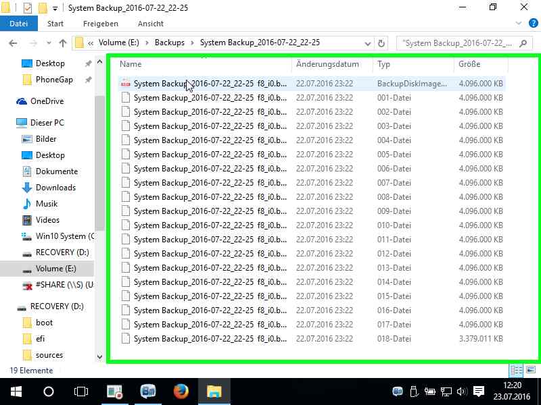Select the 010-Datei file row

(x=312, y=225)
